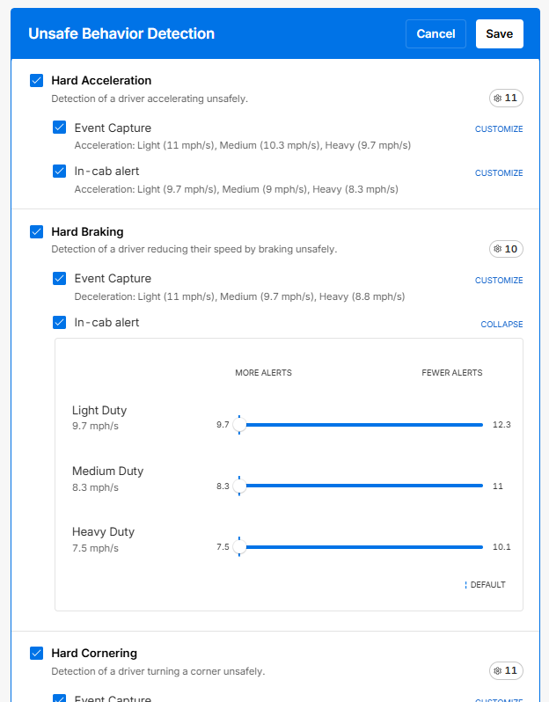Toggle Event Capture under Hard Braking
The height and width of the screenshot is (702, 549).
click(x=60, y=279)
